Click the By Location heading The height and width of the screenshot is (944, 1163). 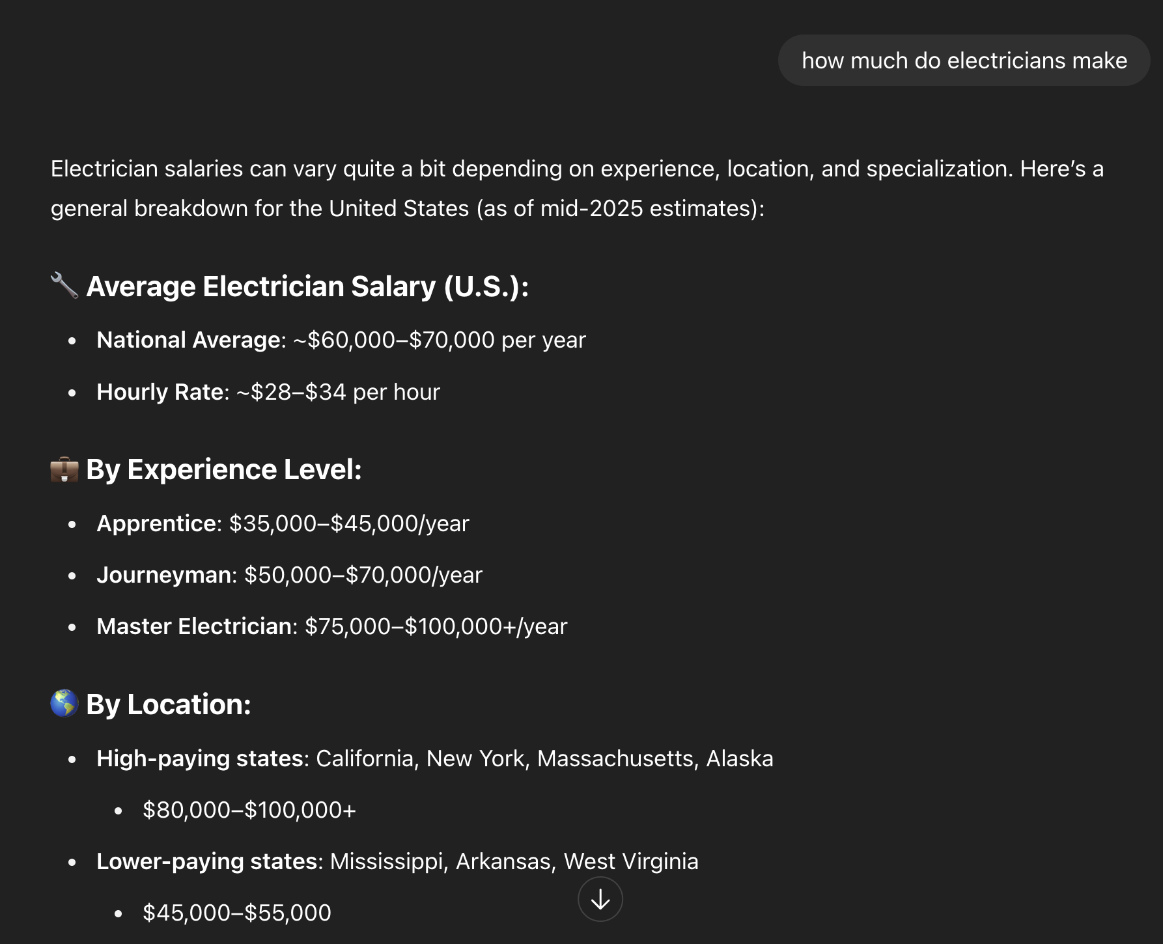[x=169, y=704]
